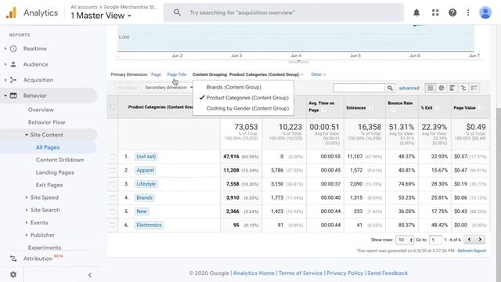Viewport: 501px width, 282px height.
Task: Open the Electronics content group link
Action: [149, 225]
